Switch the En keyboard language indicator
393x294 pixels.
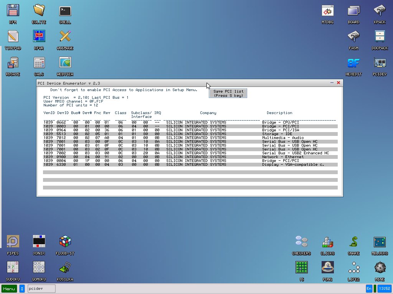(x=369, y=289)
